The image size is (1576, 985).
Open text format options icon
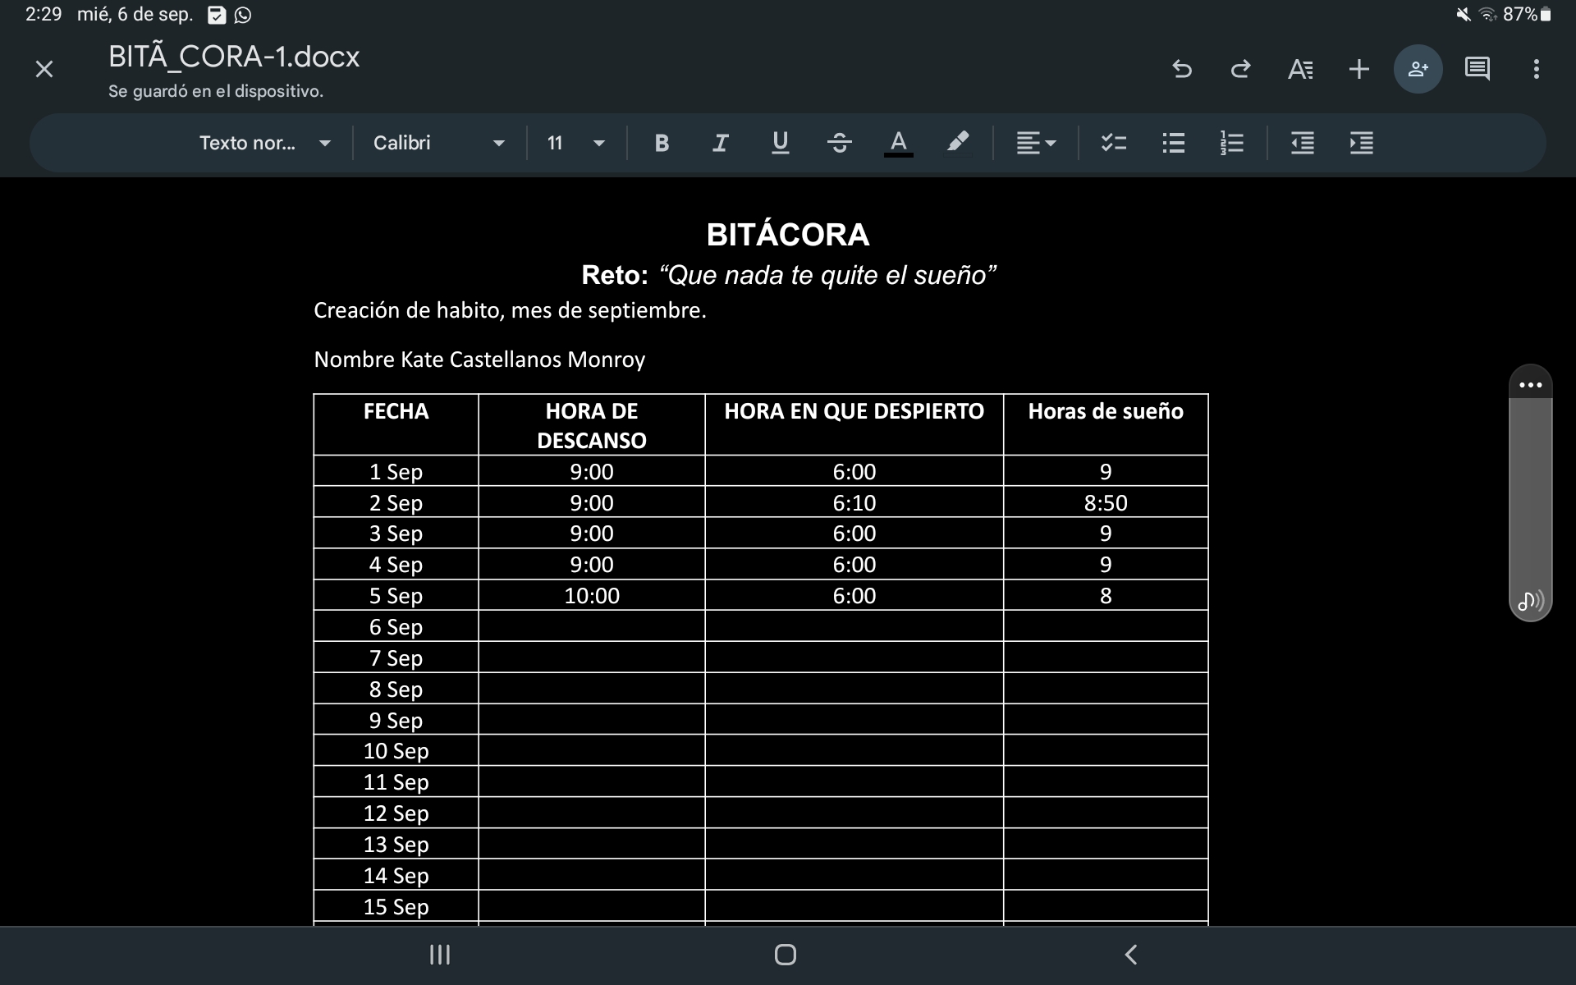[1299, 69]
